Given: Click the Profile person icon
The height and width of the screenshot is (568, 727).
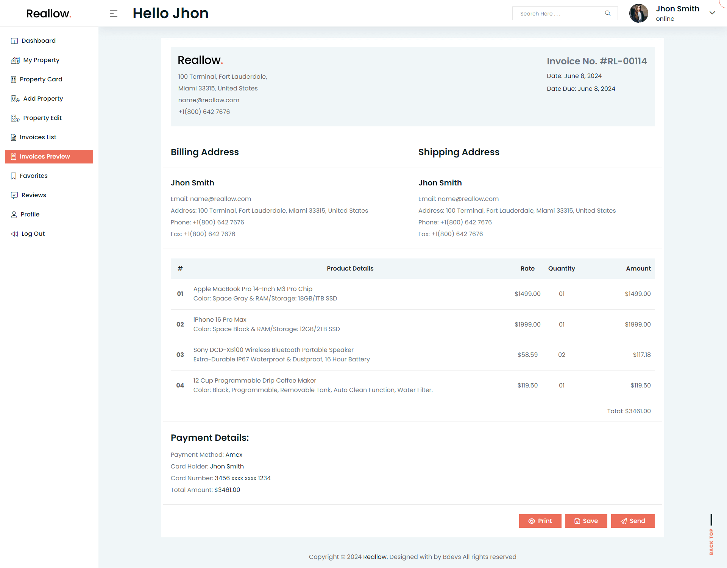Looking at the screenshot, I should (14, 215).
